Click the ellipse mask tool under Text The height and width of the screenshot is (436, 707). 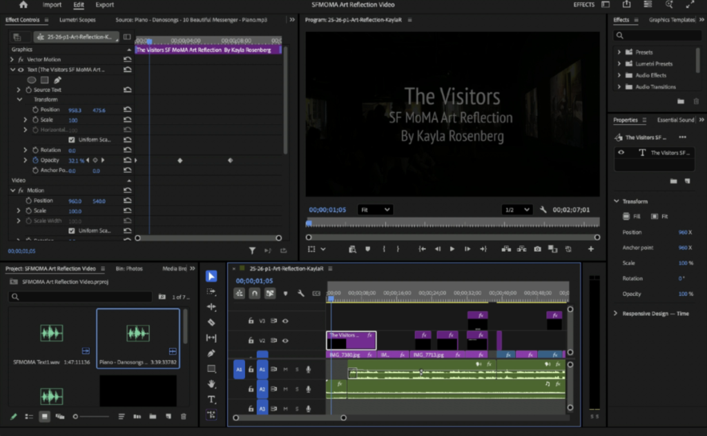click(32, 80)
